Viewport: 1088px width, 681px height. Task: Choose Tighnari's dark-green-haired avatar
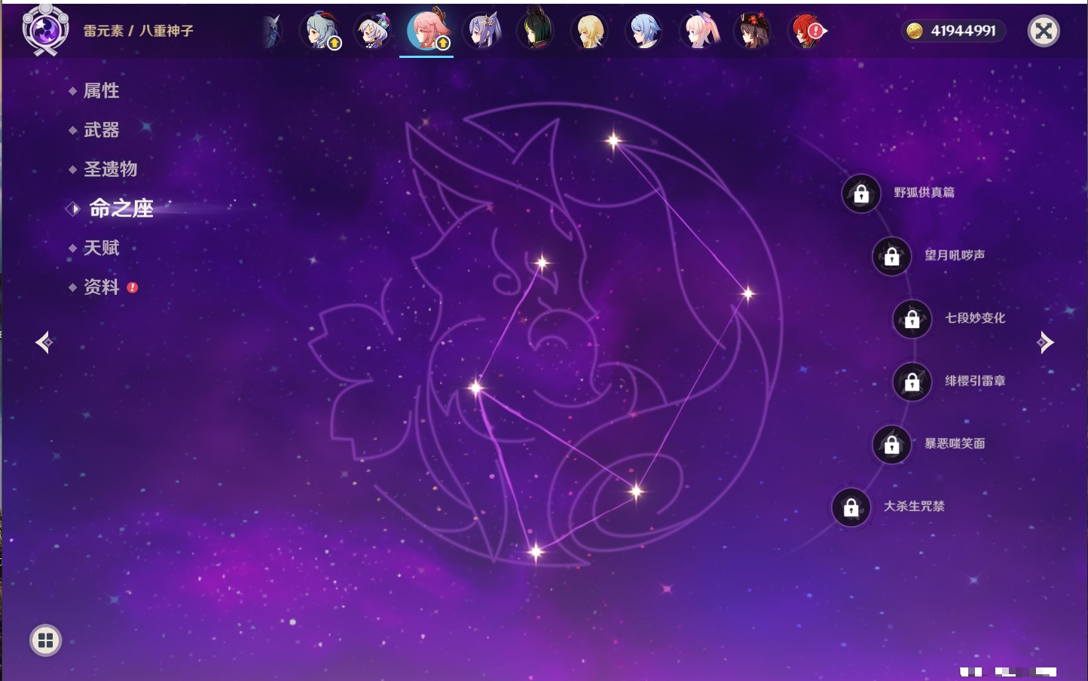(536, 31)
